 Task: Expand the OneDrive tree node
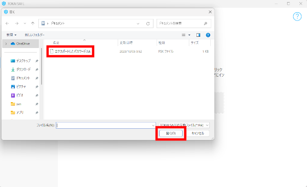point(6,44)
